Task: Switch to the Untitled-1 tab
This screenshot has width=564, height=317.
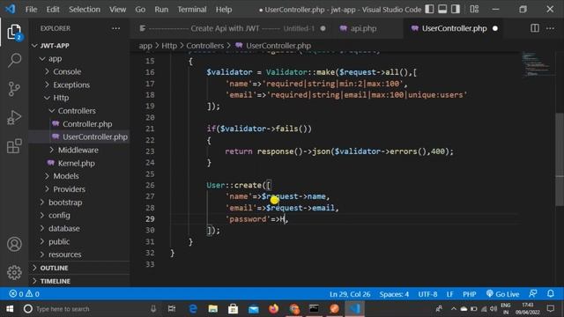Action: [233, 28]
